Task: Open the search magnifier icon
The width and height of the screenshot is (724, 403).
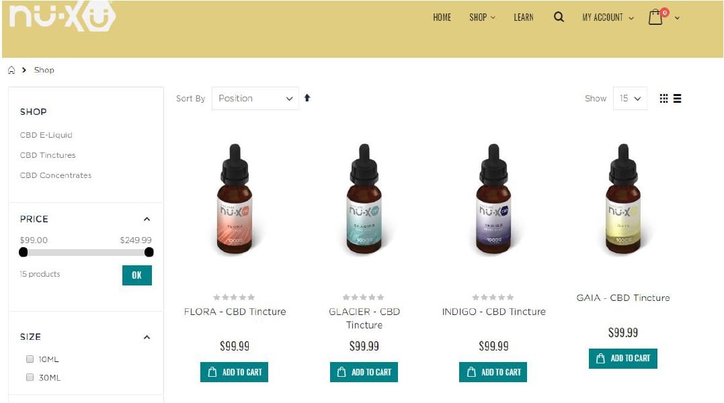Action: point(559,17)
